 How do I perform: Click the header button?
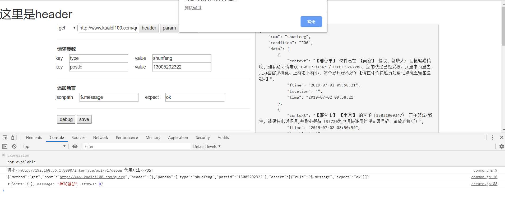coord(149,28)
